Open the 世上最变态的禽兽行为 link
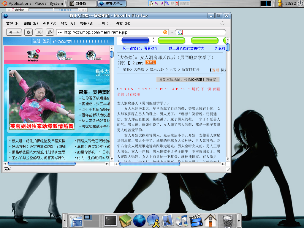 [x=186, y=48]
